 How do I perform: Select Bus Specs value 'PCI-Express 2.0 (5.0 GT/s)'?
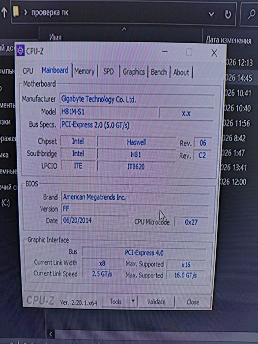coord(137,125)
